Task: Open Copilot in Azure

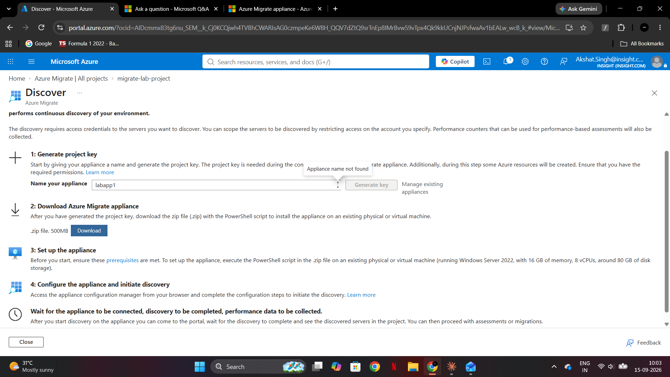Action: click(x=455, y=61)
